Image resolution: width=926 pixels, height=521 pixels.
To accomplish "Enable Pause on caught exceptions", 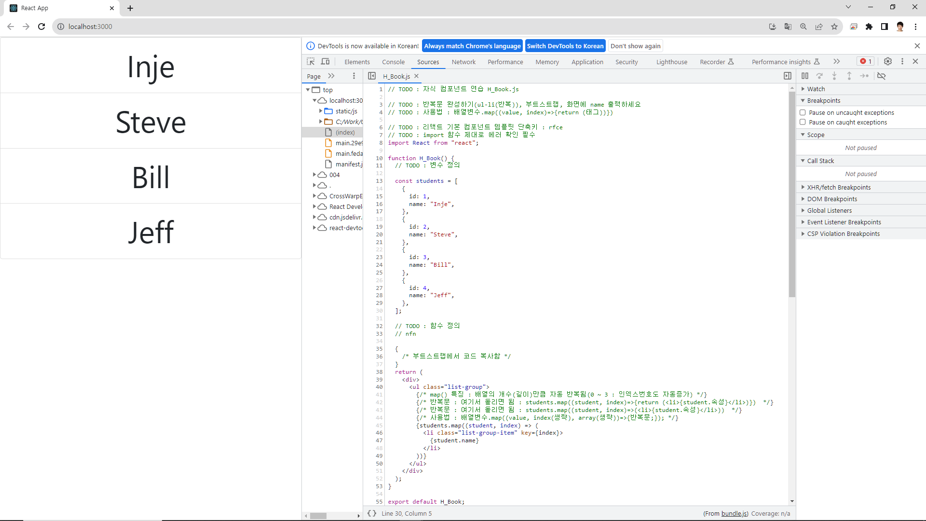I will tap(803, 122).
